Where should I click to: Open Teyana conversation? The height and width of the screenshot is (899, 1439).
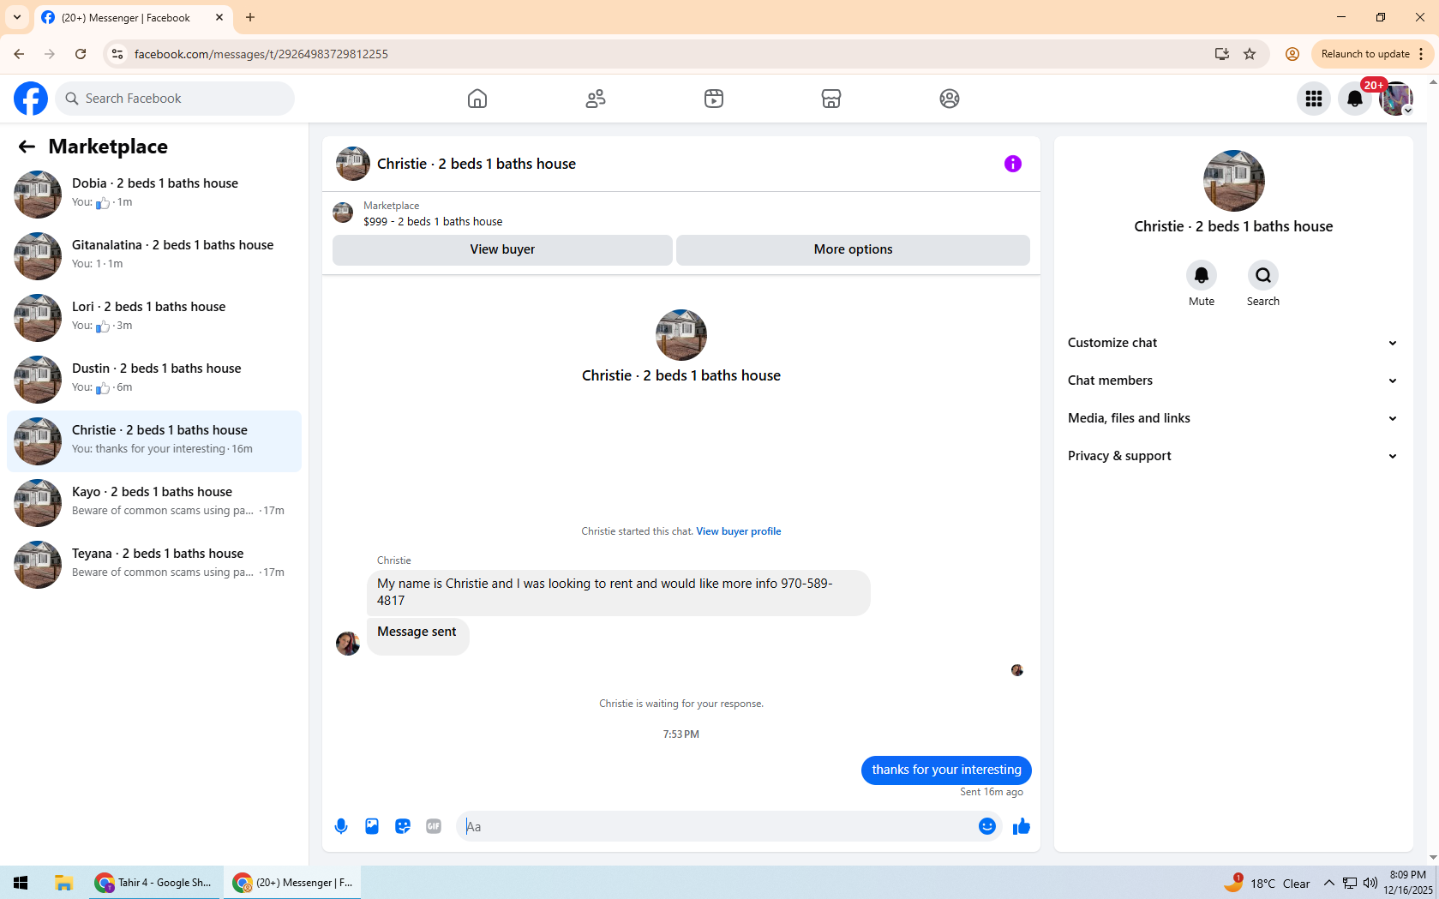[x=154, y=565]
